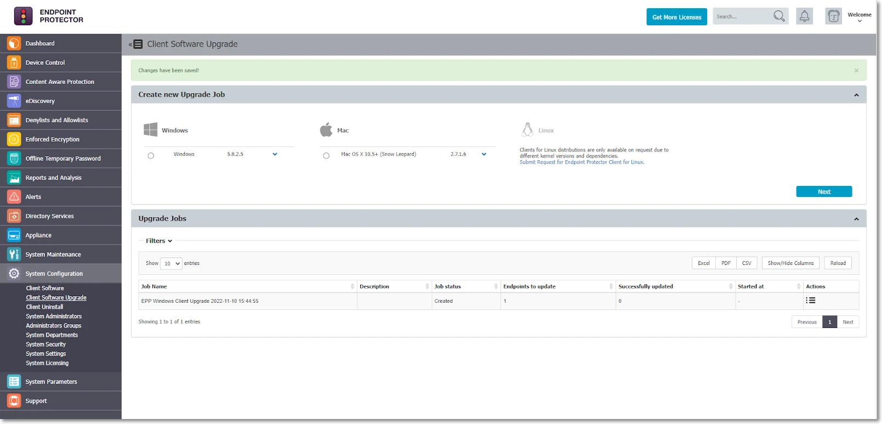Open Client Software submenu item

pos(45,288)
